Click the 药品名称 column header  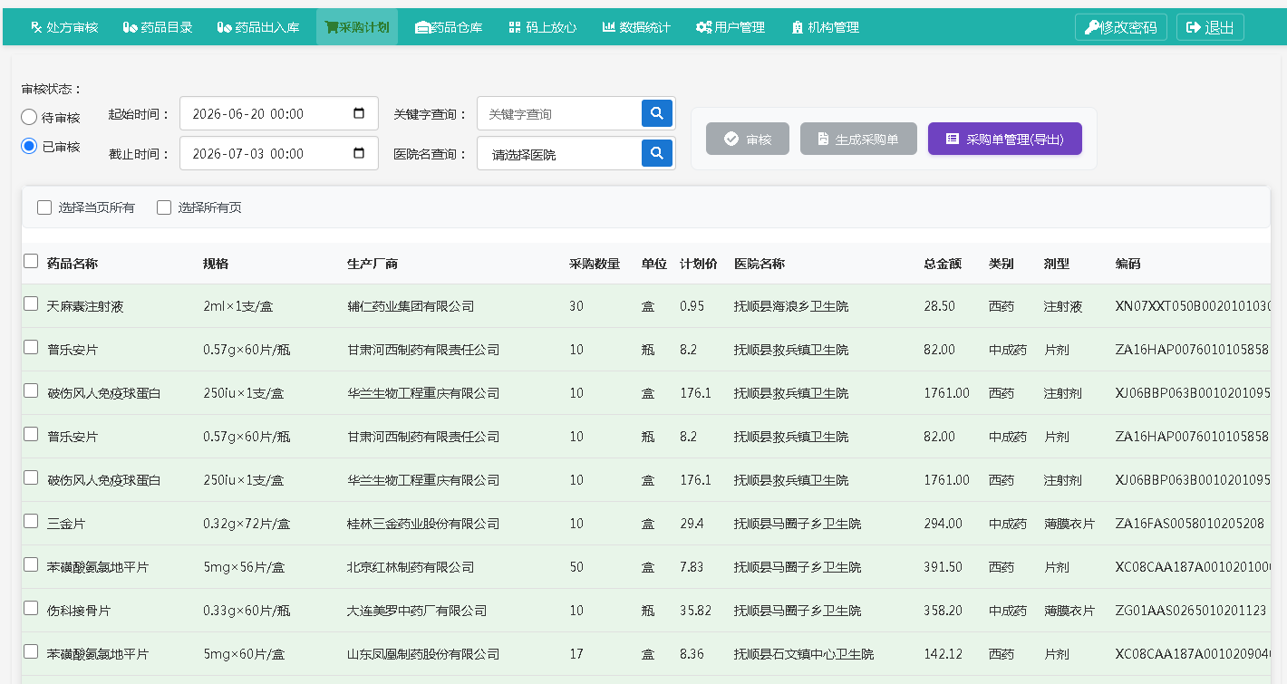pyautogui.click(x=73, y=264)
